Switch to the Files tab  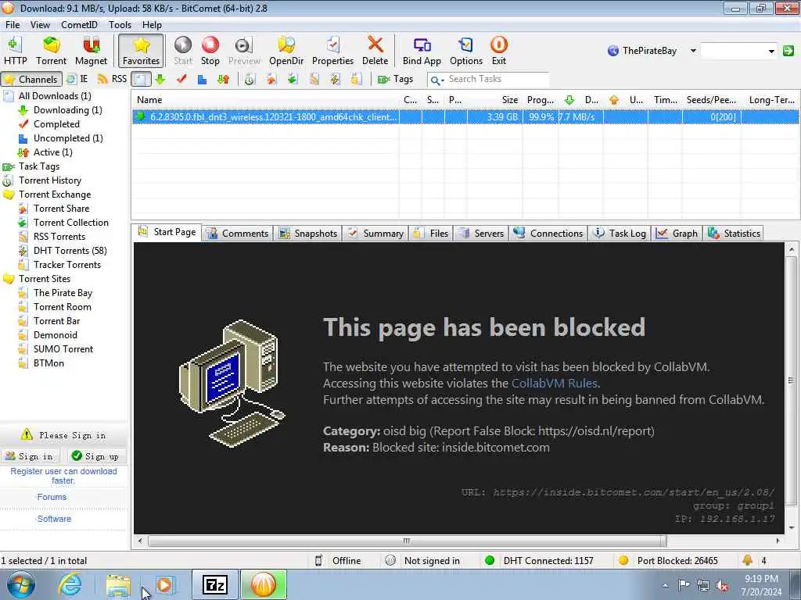431,233
